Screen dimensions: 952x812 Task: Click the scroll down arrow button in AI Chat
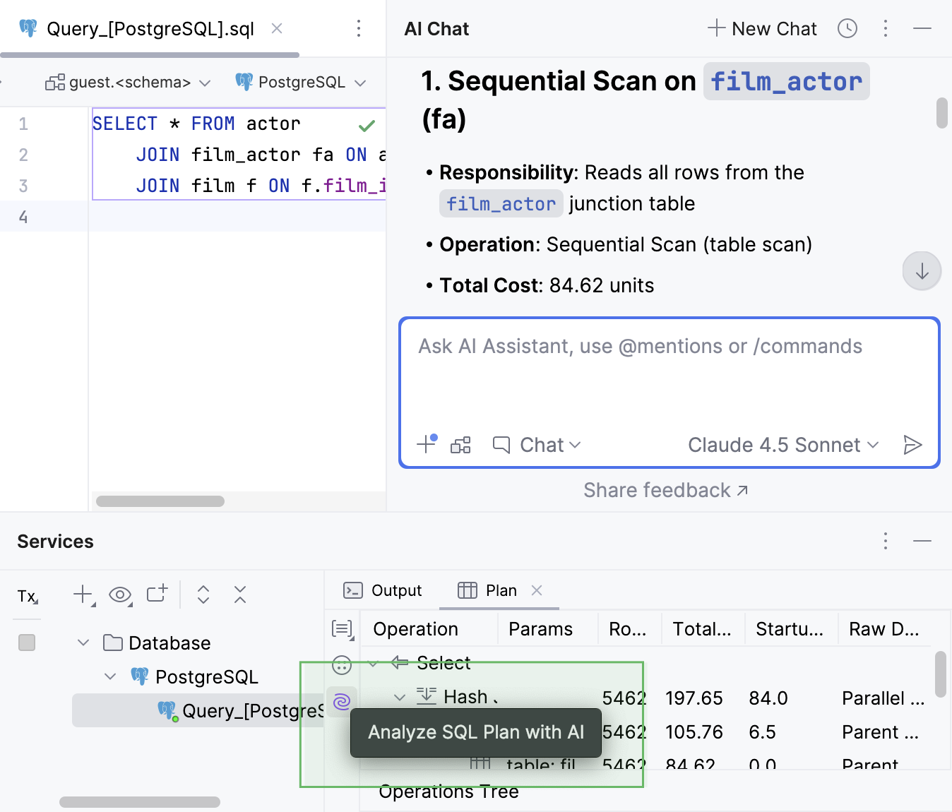click(x=922, y=270)
